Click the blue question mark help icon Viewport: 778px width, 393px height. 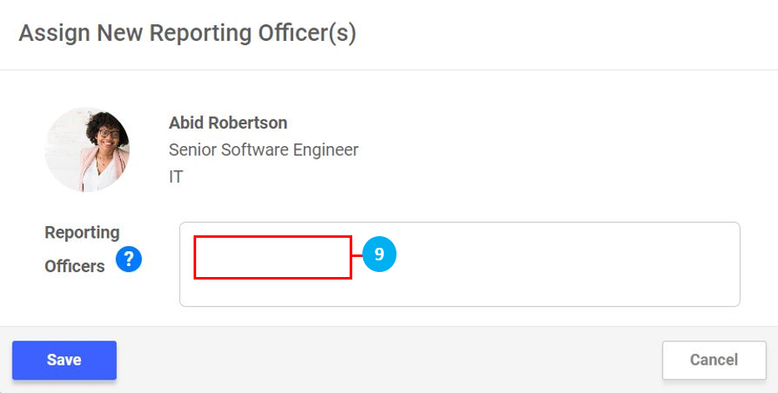[129, 259]
